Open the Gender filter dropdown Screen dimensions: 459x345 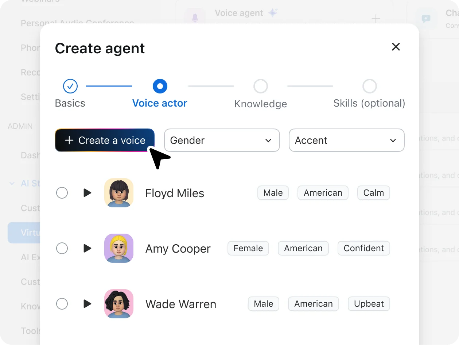pyautogui.click(x=222, y=140)
